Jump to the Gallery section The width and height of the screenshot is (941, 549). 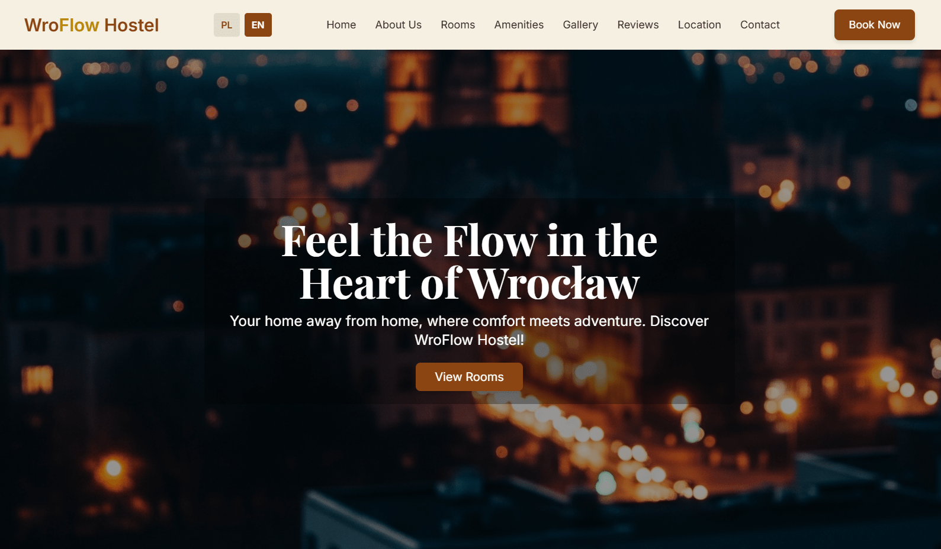[x=580, y=25]
